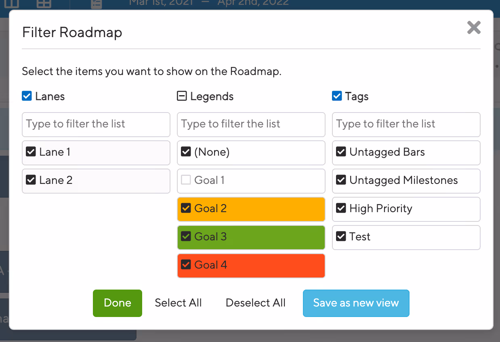Toggle the Tags master checkbox

337,96
